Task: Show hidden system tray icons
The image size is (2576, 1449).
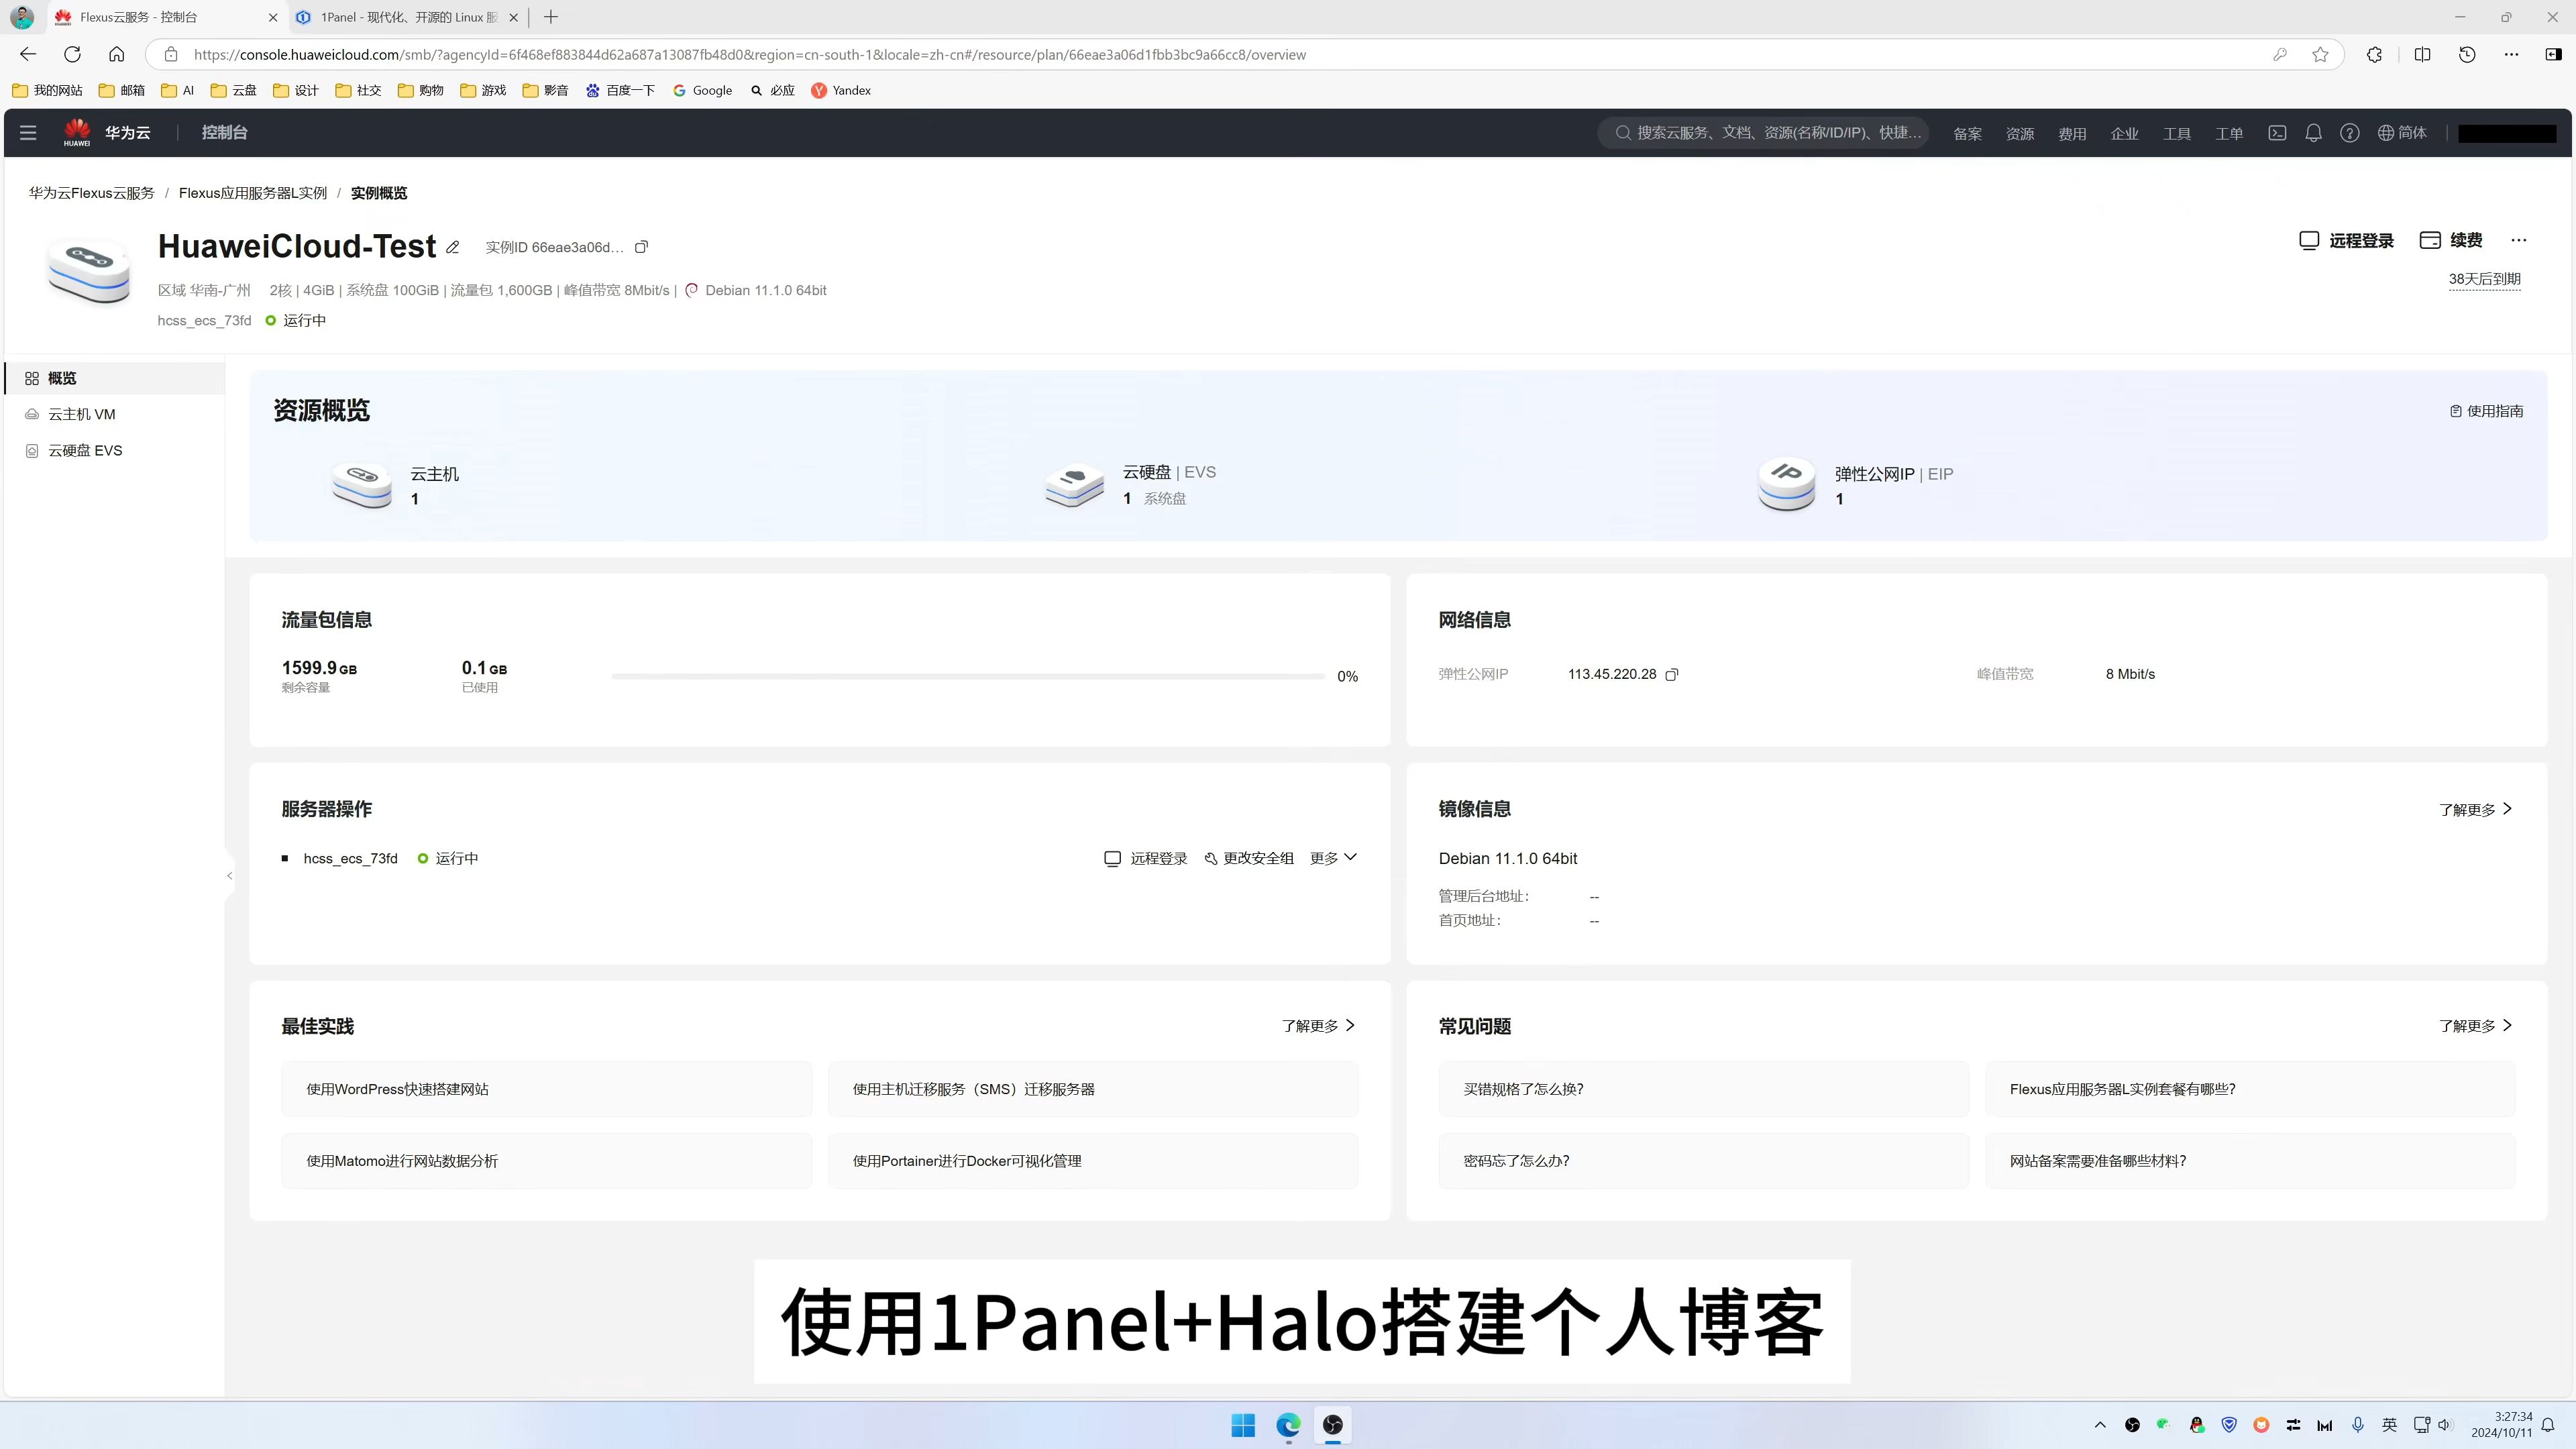Action: tap(2100, 1425)
